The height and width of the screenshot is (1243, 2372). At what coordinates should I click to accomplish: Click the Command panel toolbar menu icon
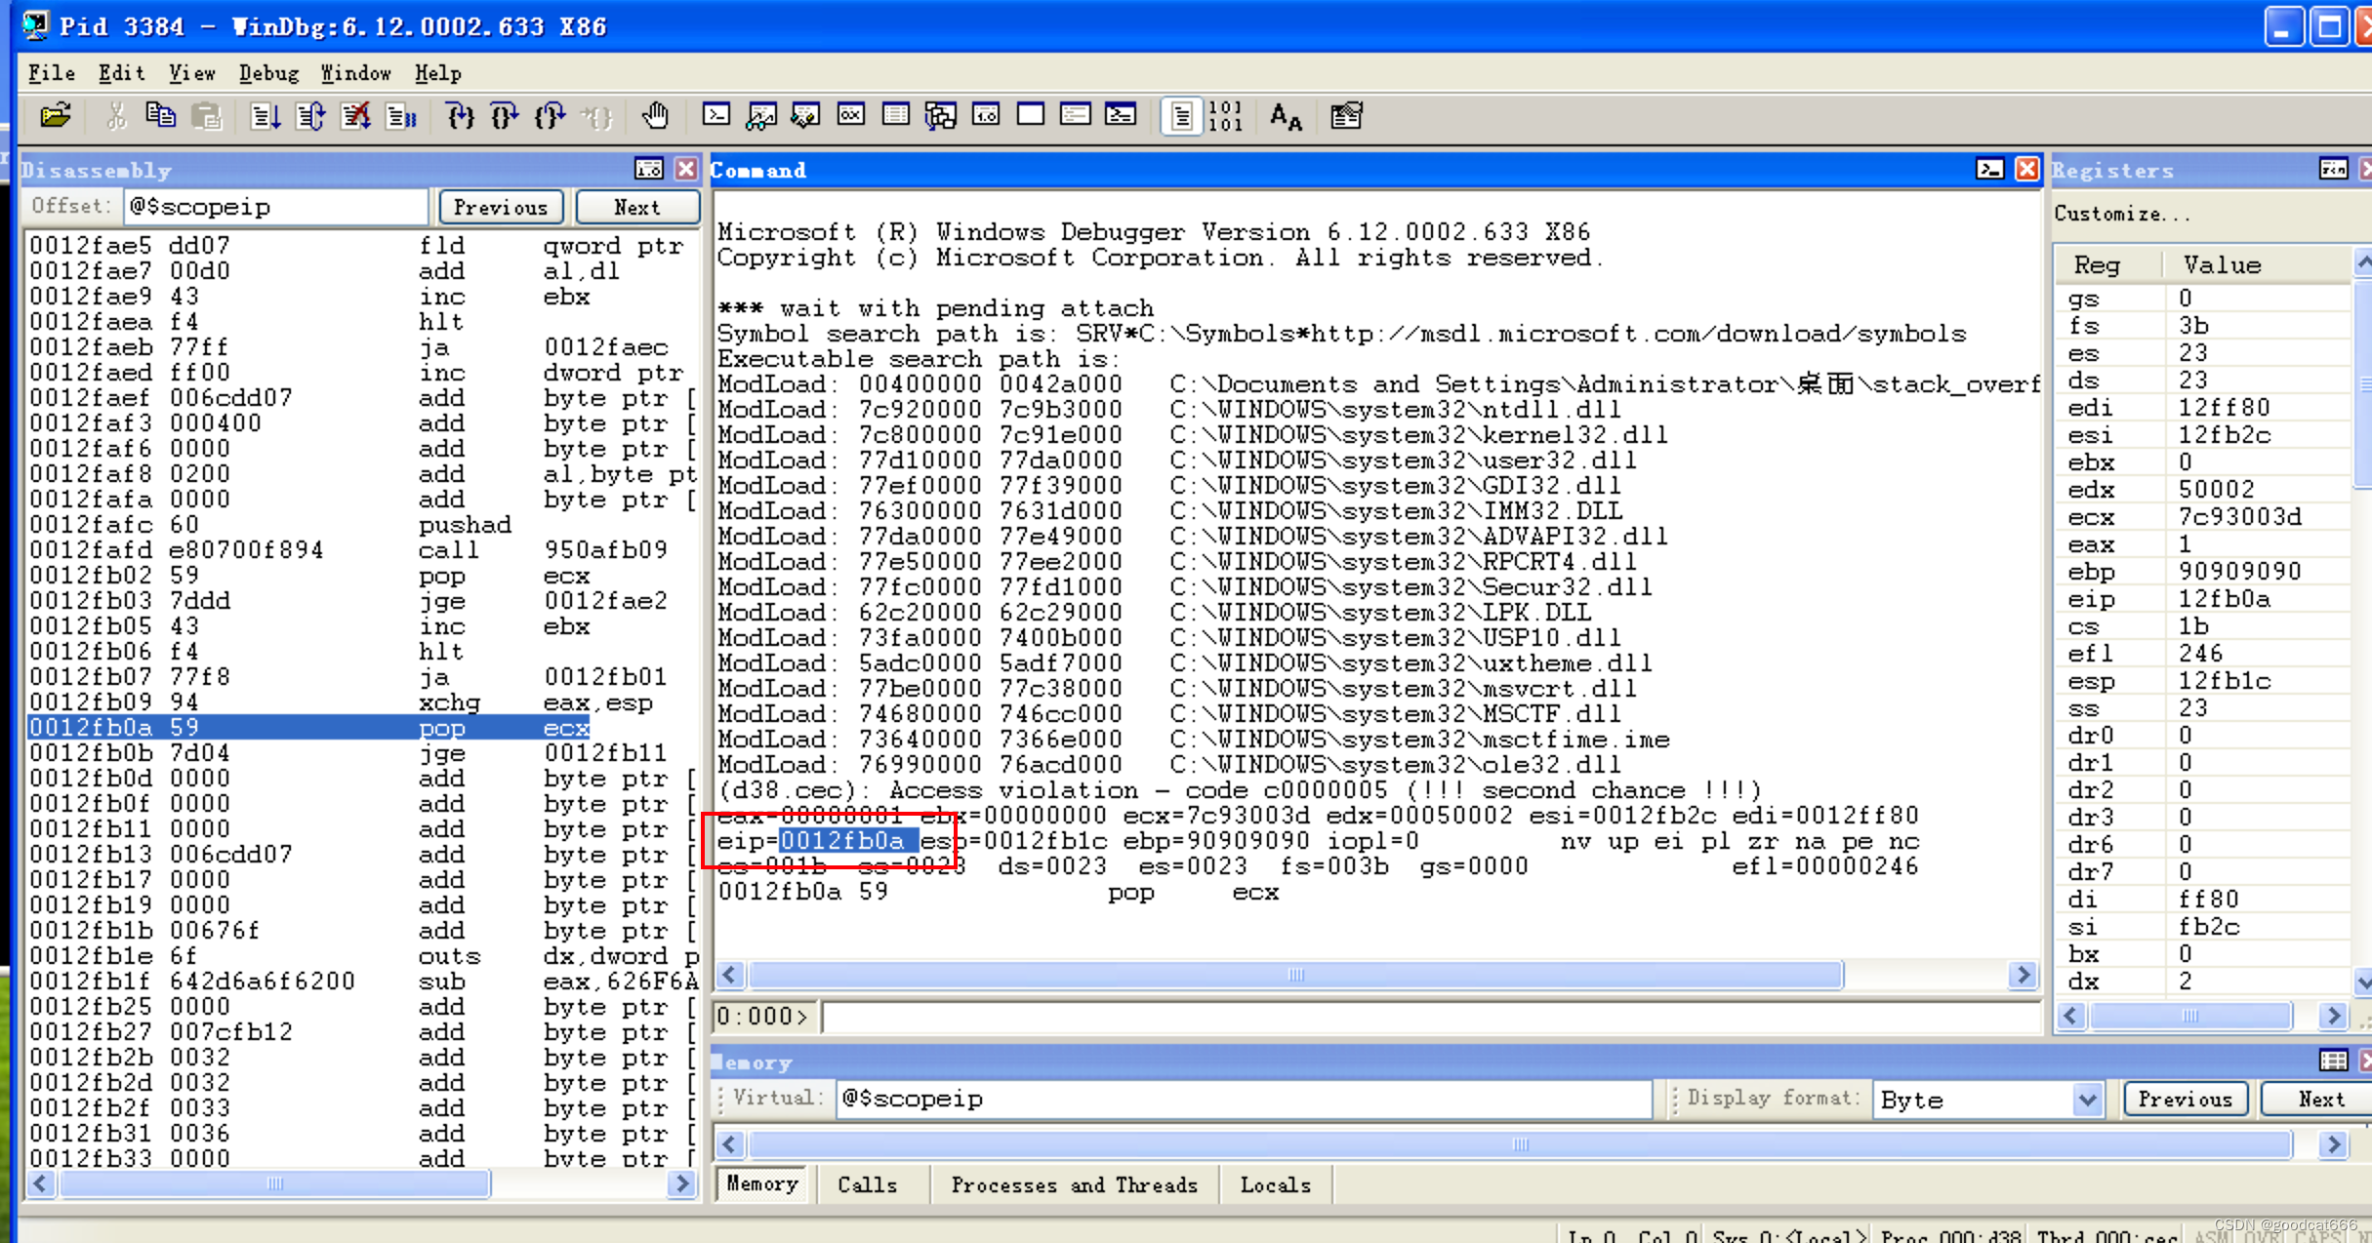(1989, 170)
